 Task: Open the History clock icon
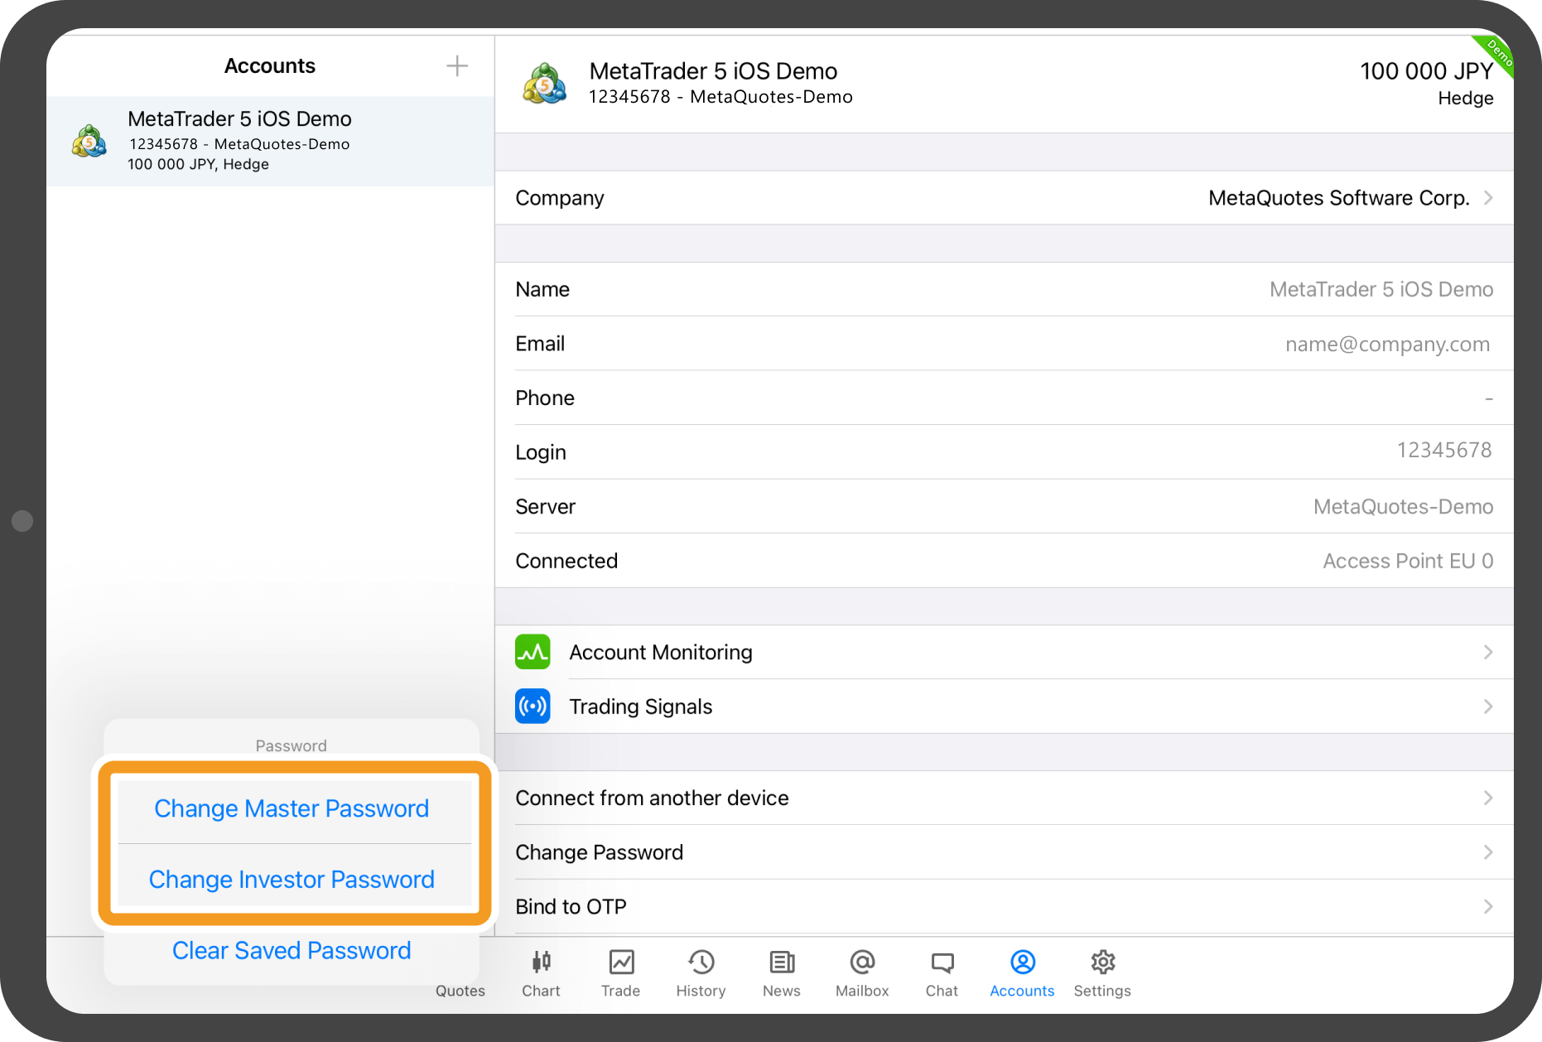701,962
